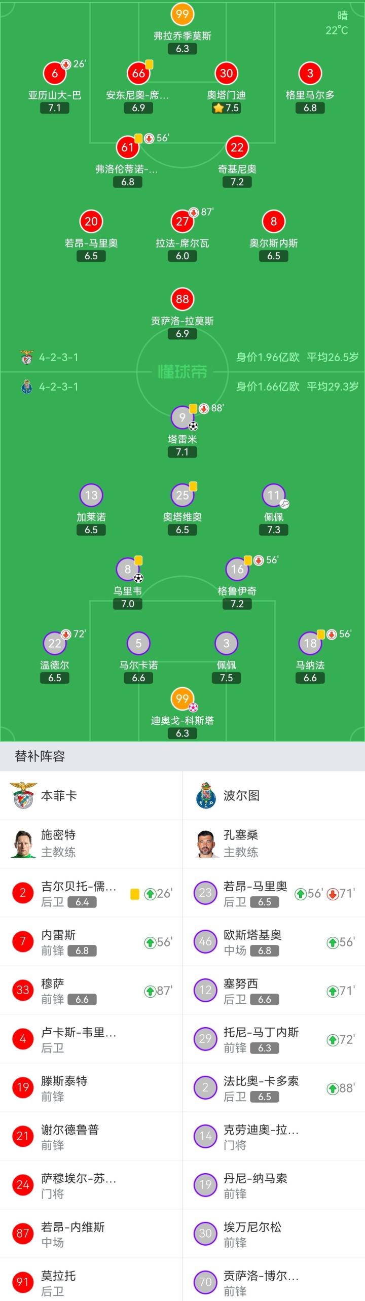
Task: Tap 托尼-马丁内斯 number 29 badge
Action: point(205,1040)
